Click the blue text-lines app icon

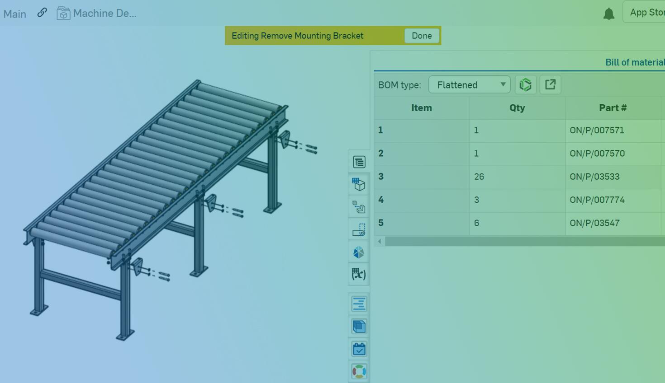[x=359, y=304]
